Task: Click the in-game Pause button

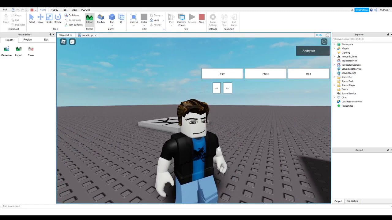Action: 266,74
